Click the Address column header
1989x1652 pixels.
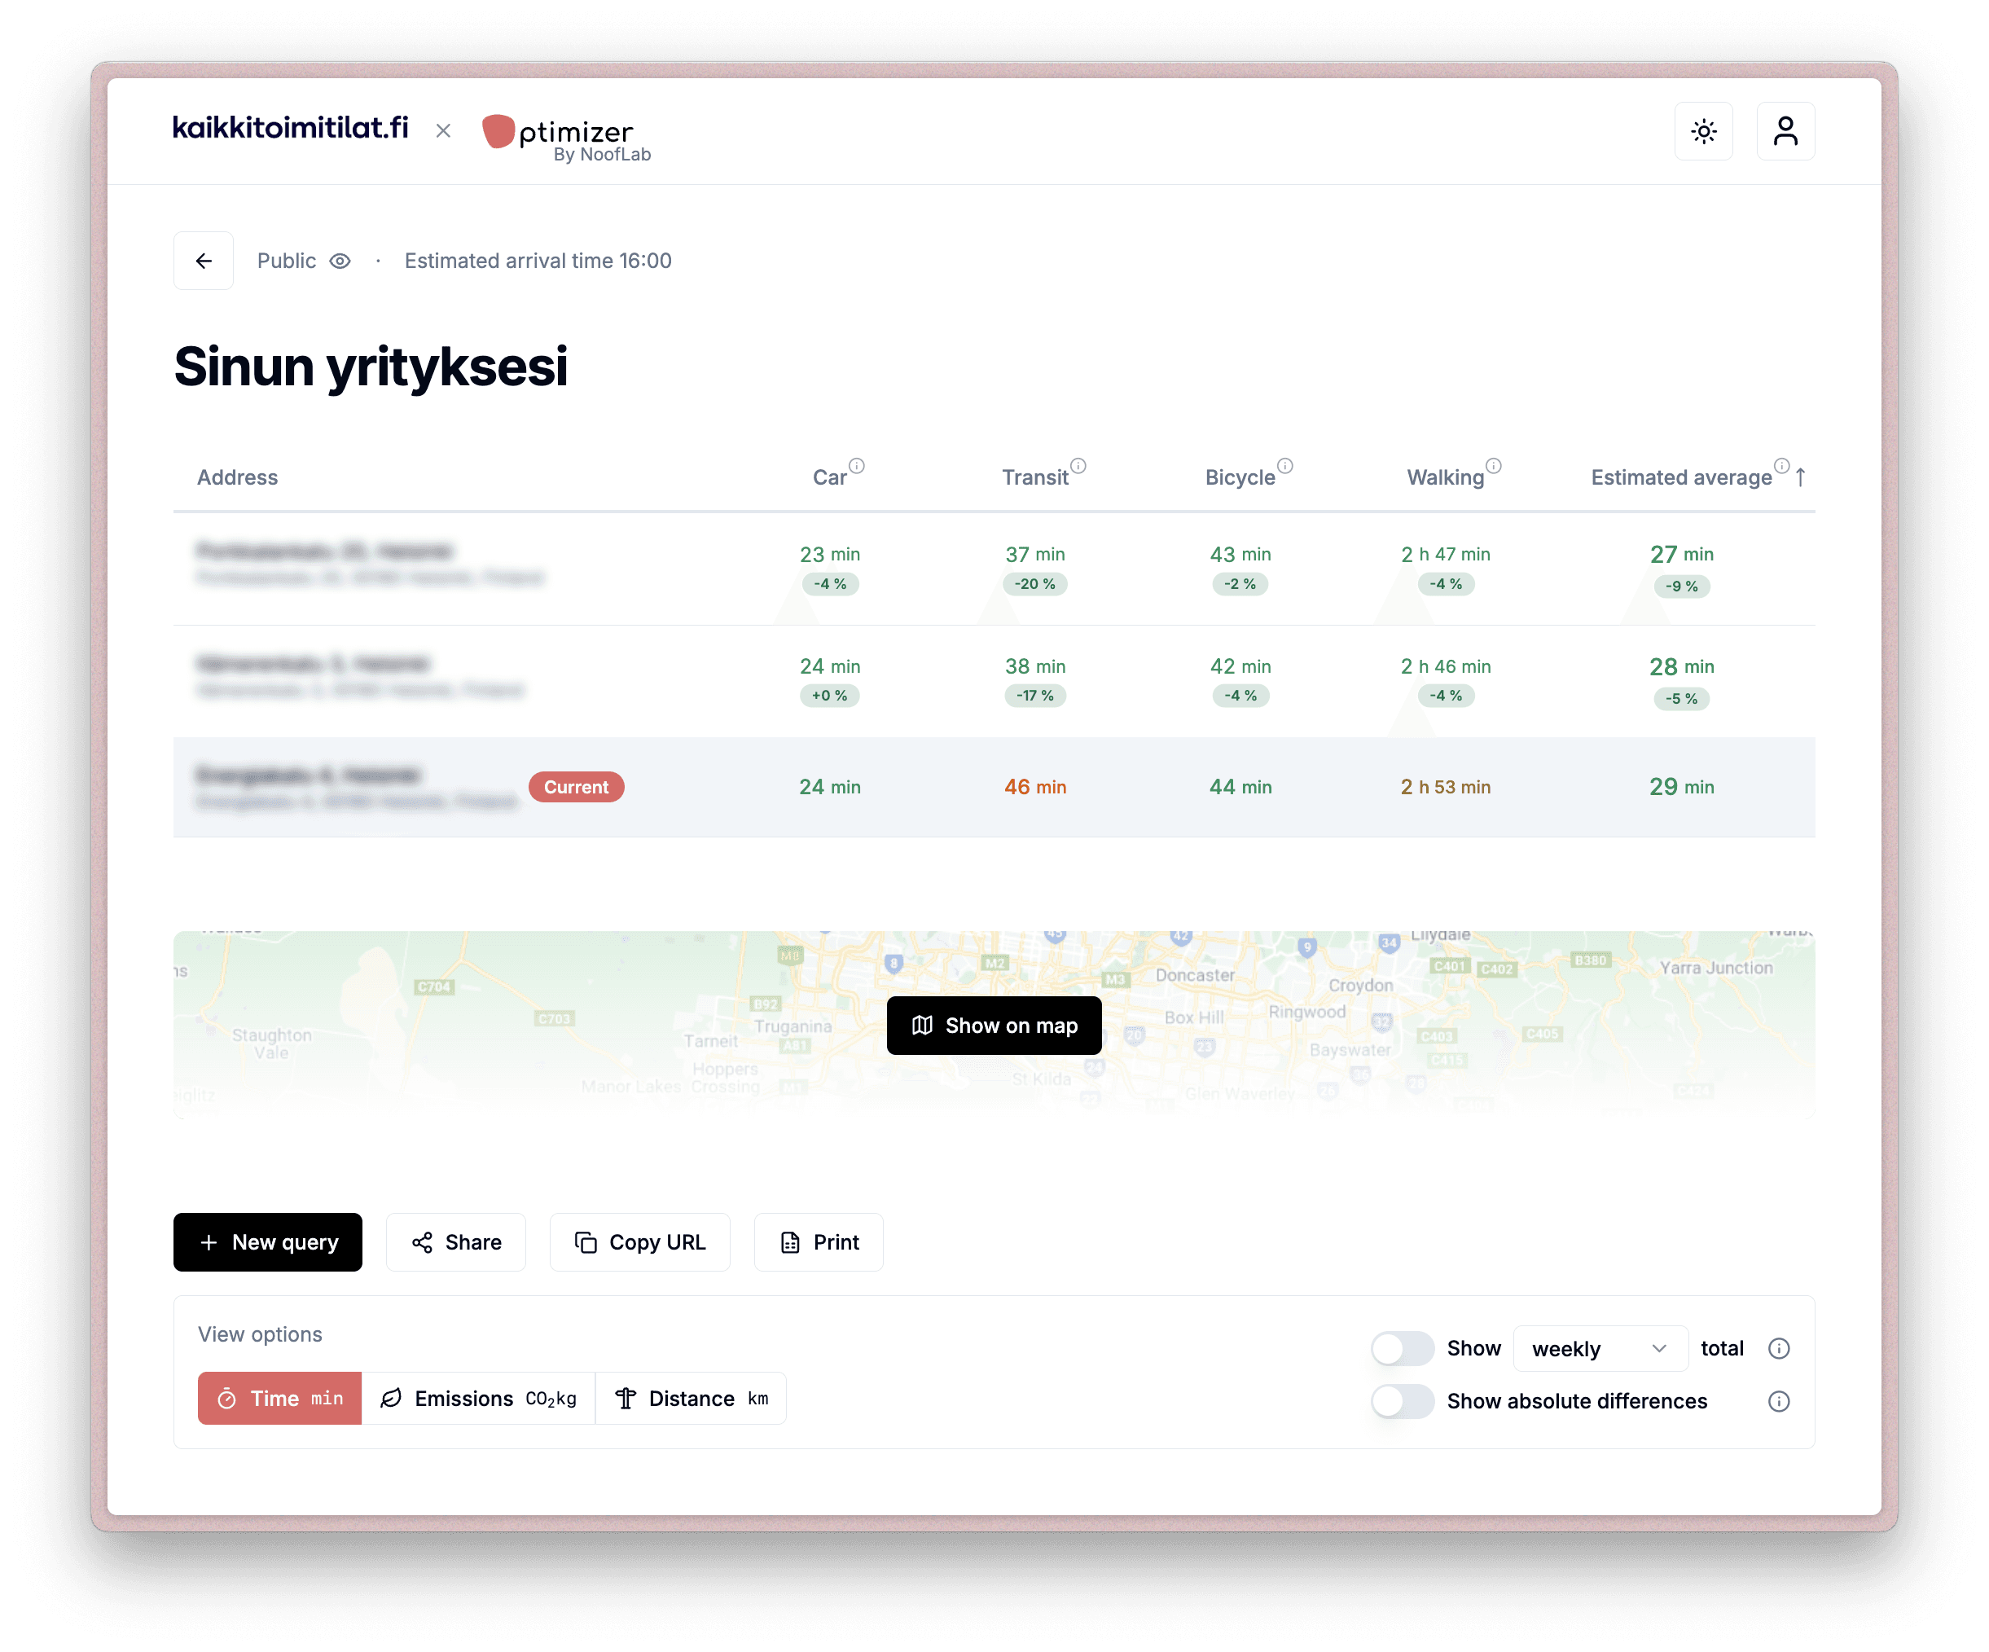click(x=238, y=477)
